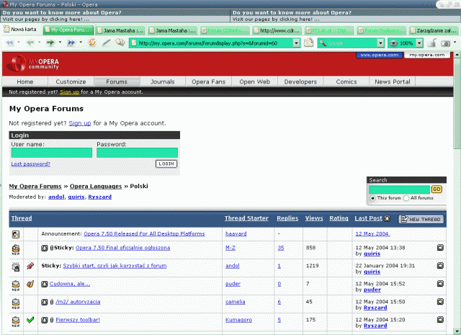This screenshot has height=335, width=461.
Task: Go to last post of Pierwszy toolbar! thread
Action: coord(440,319)
